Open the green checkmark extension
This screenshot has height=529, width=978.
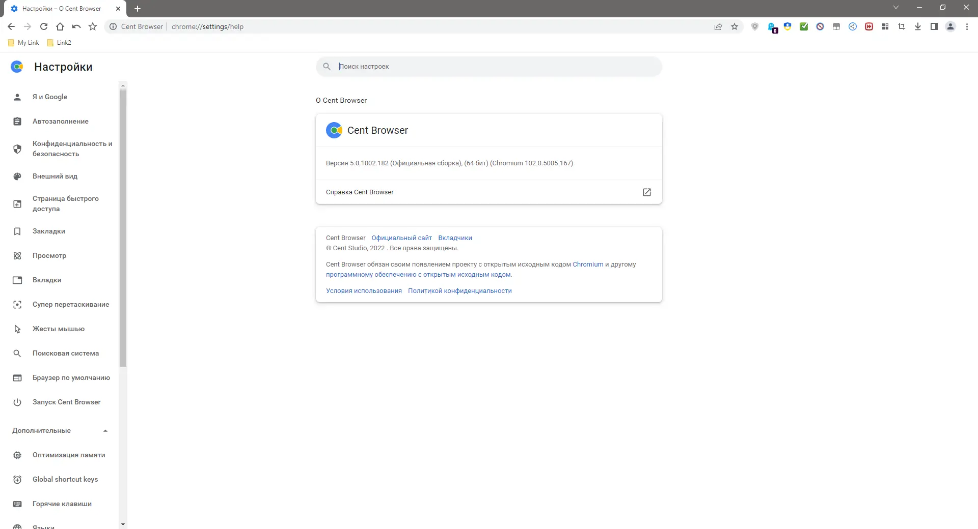(x=804, y=26)
